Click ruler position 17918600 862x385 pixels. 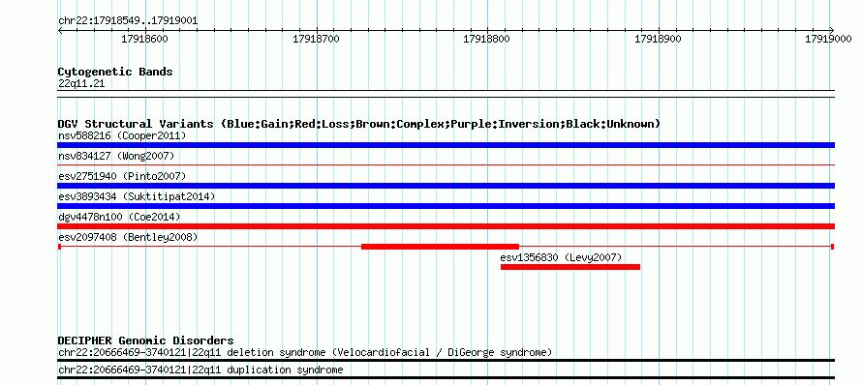tap(144, 39)
